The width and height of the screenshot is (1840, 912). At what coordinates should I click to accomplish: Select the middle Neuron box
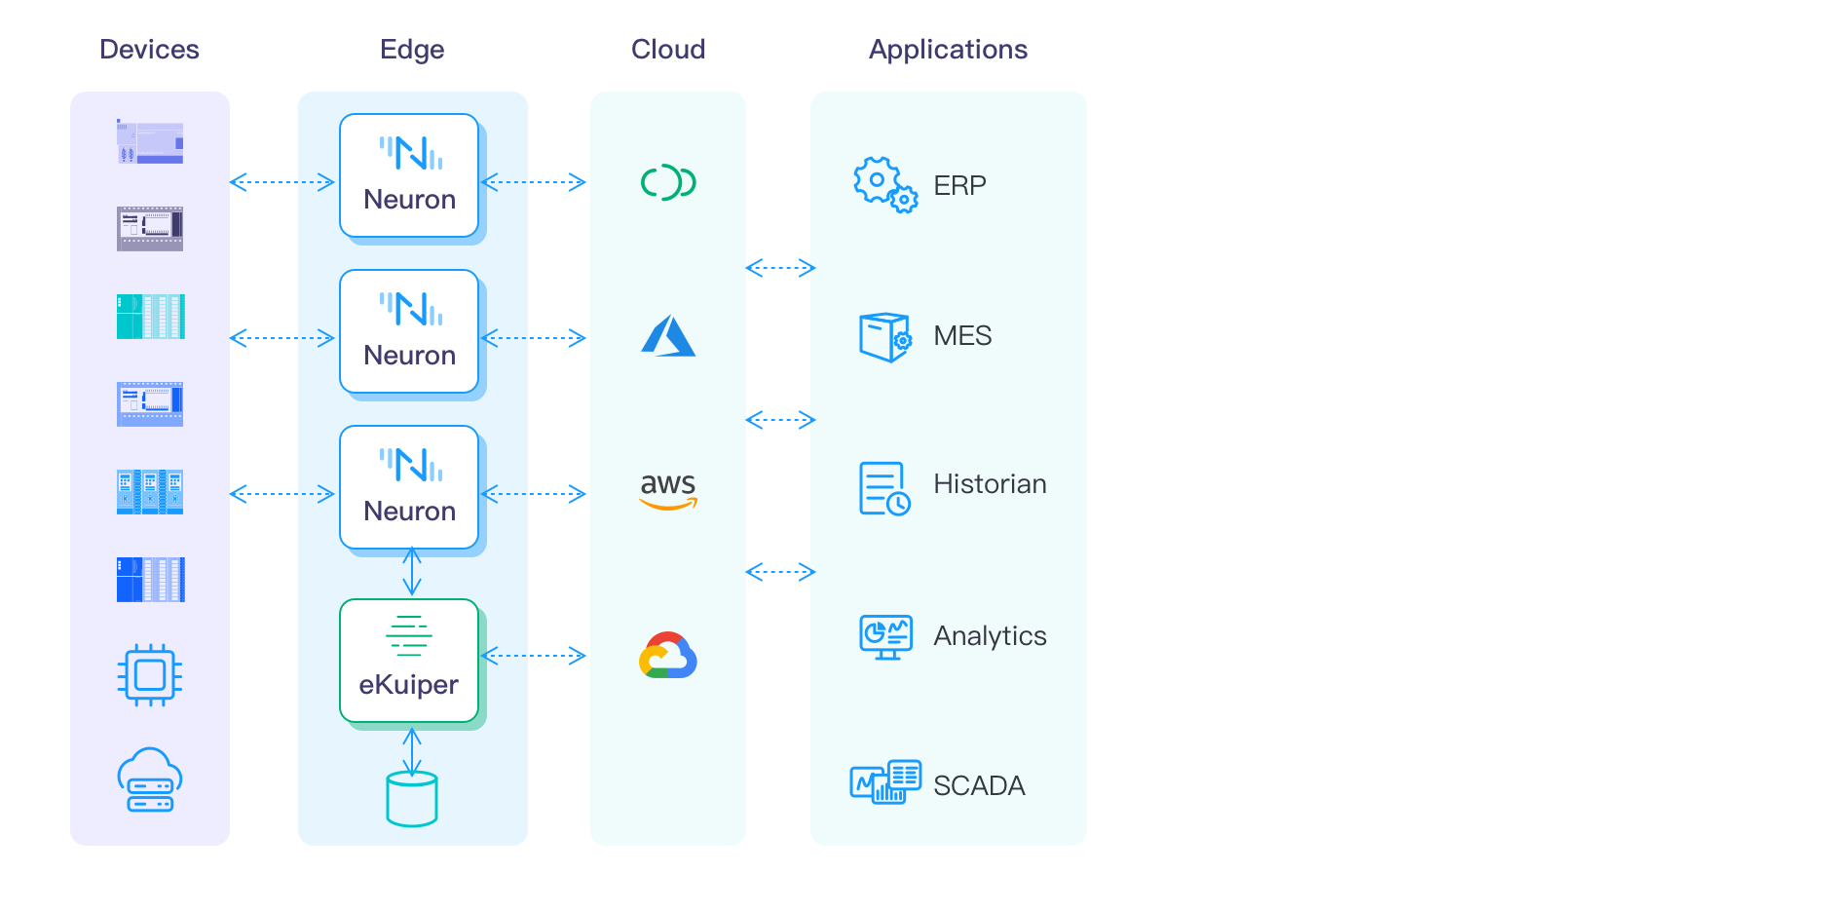tap(409, 331)
